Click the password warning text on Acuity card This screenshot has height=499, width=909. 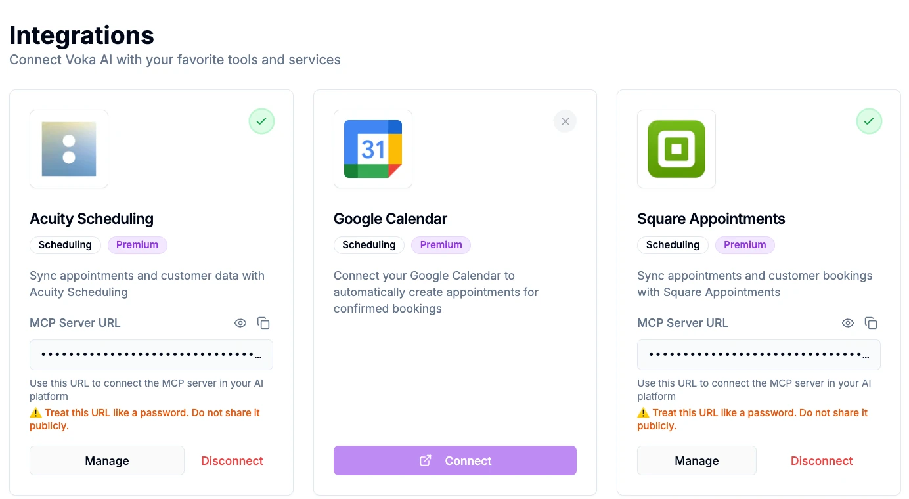pyautogui.click(x=145, y=420)
